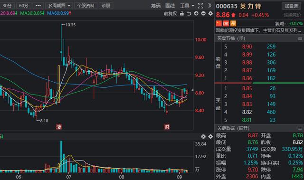Click buy level 4 price 8.82
Image resolution: width=304 pixels, height=180 pixels.
[x=247, y=112]
